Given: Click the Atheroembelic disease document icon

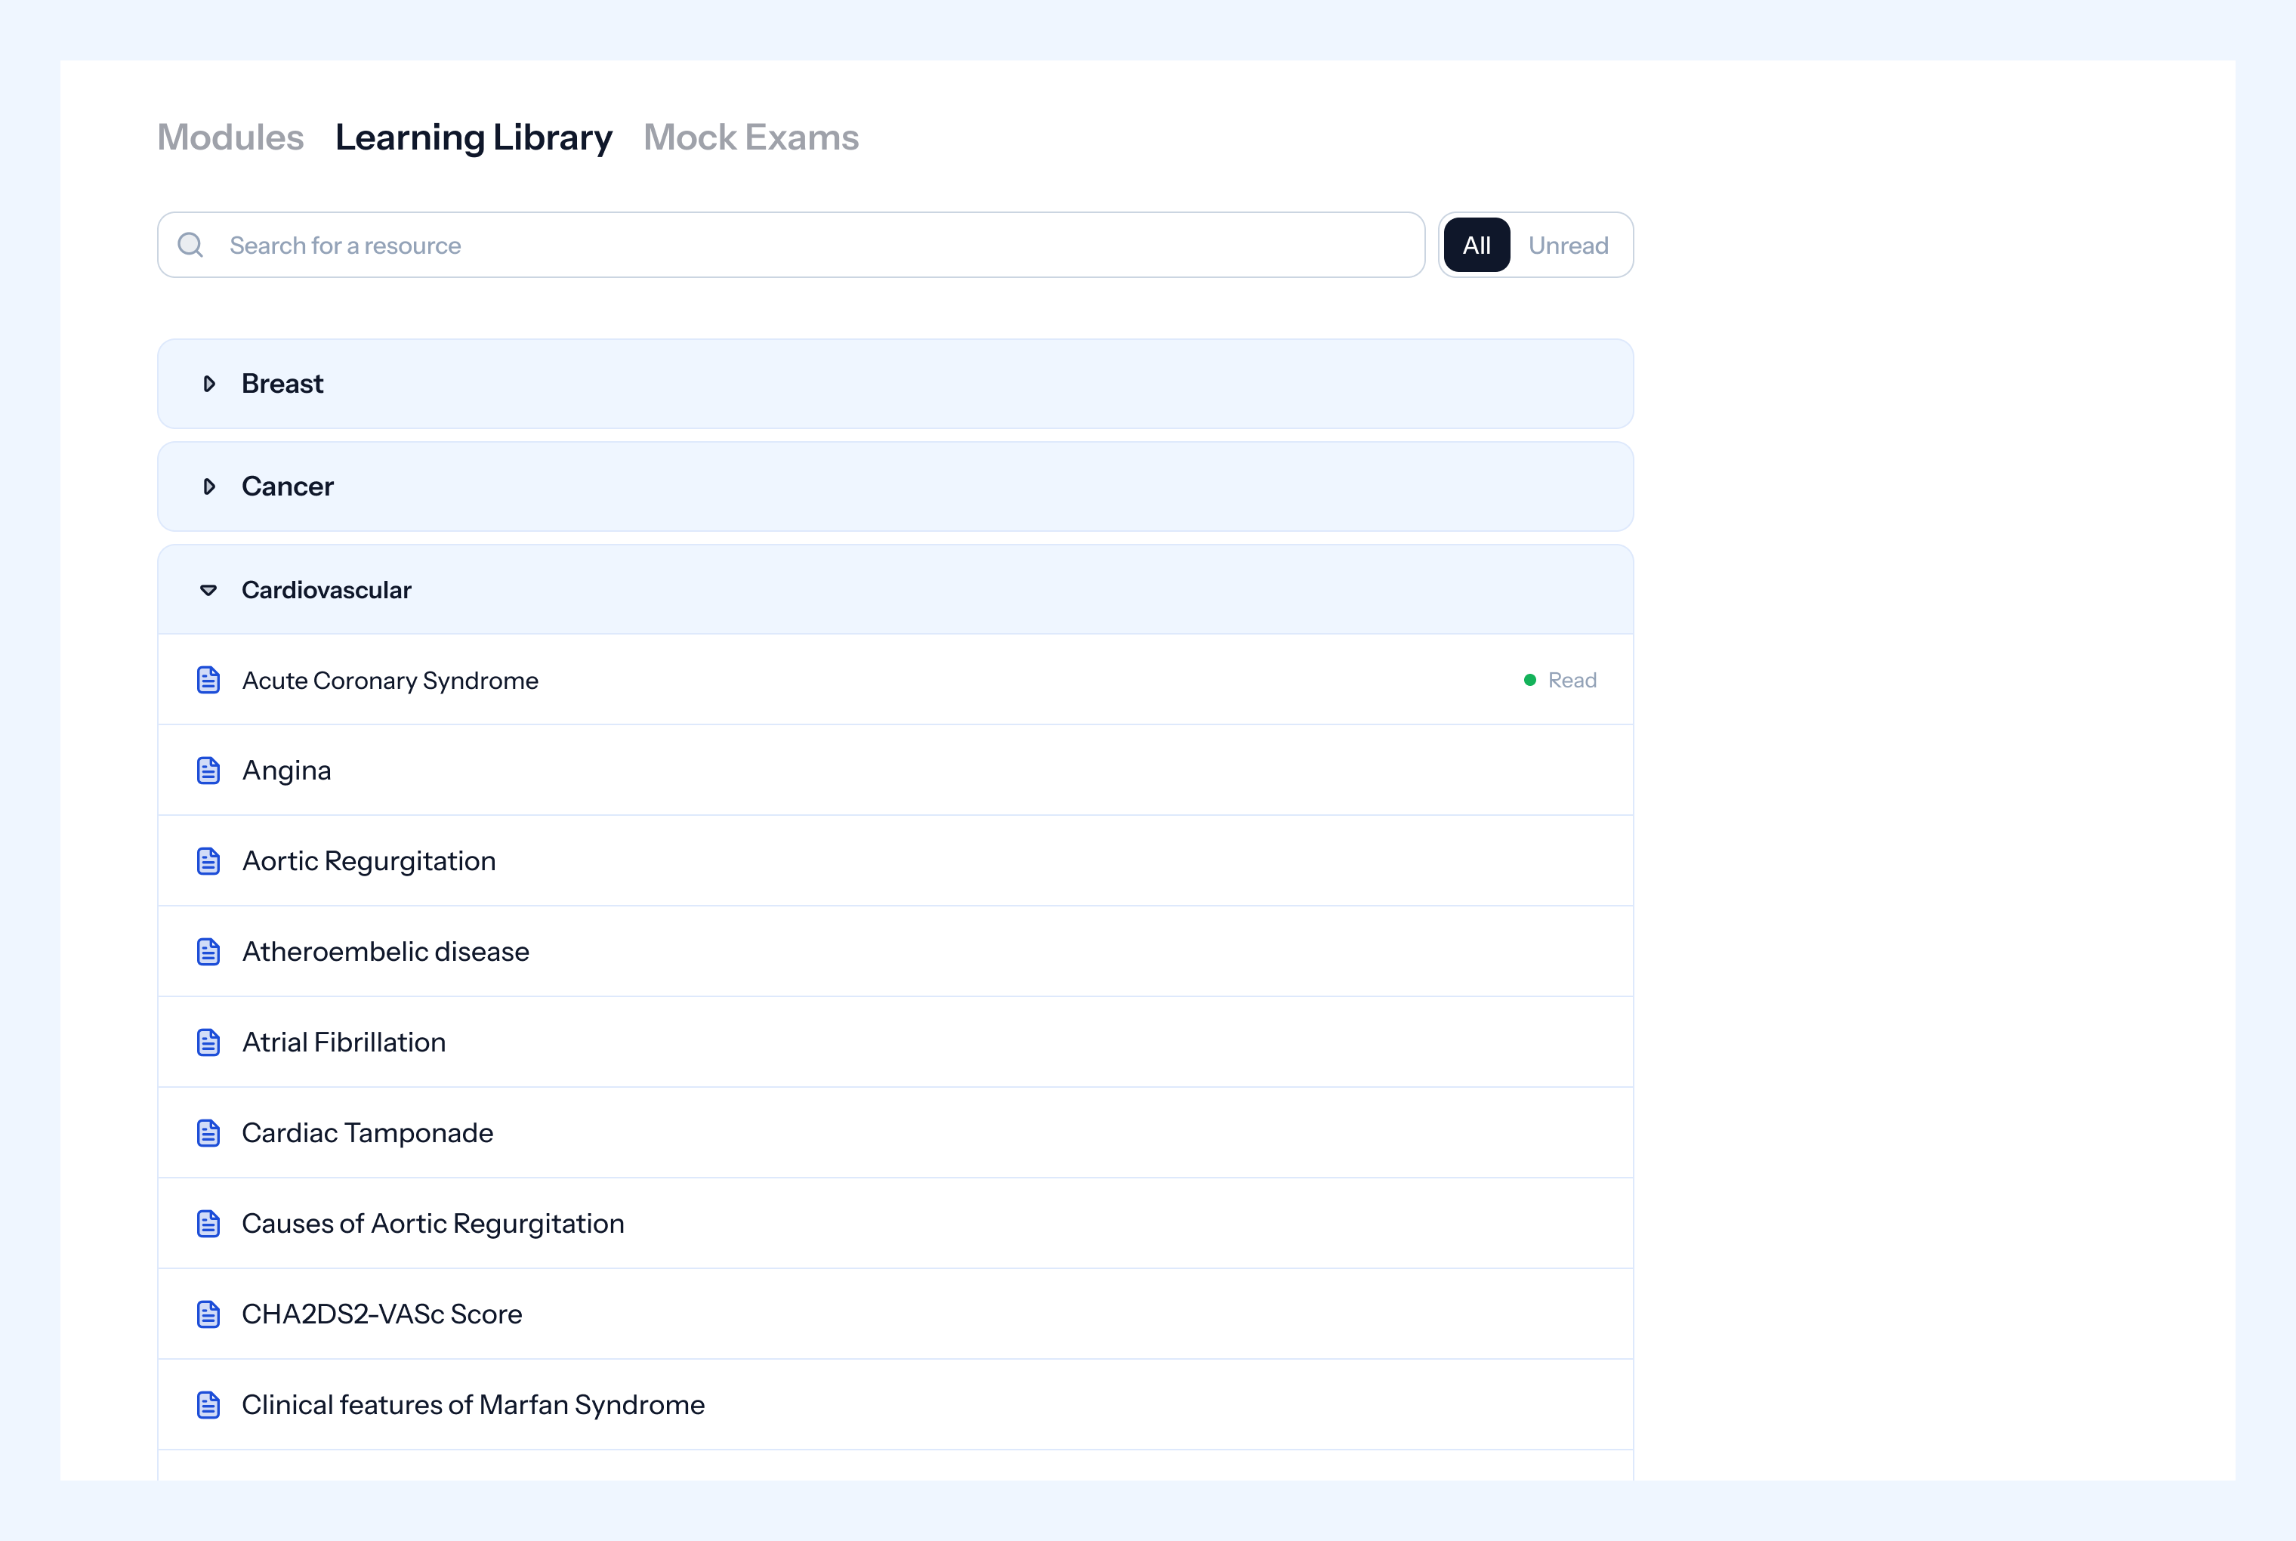Looking at the screenshot, I should click(208, 951).
